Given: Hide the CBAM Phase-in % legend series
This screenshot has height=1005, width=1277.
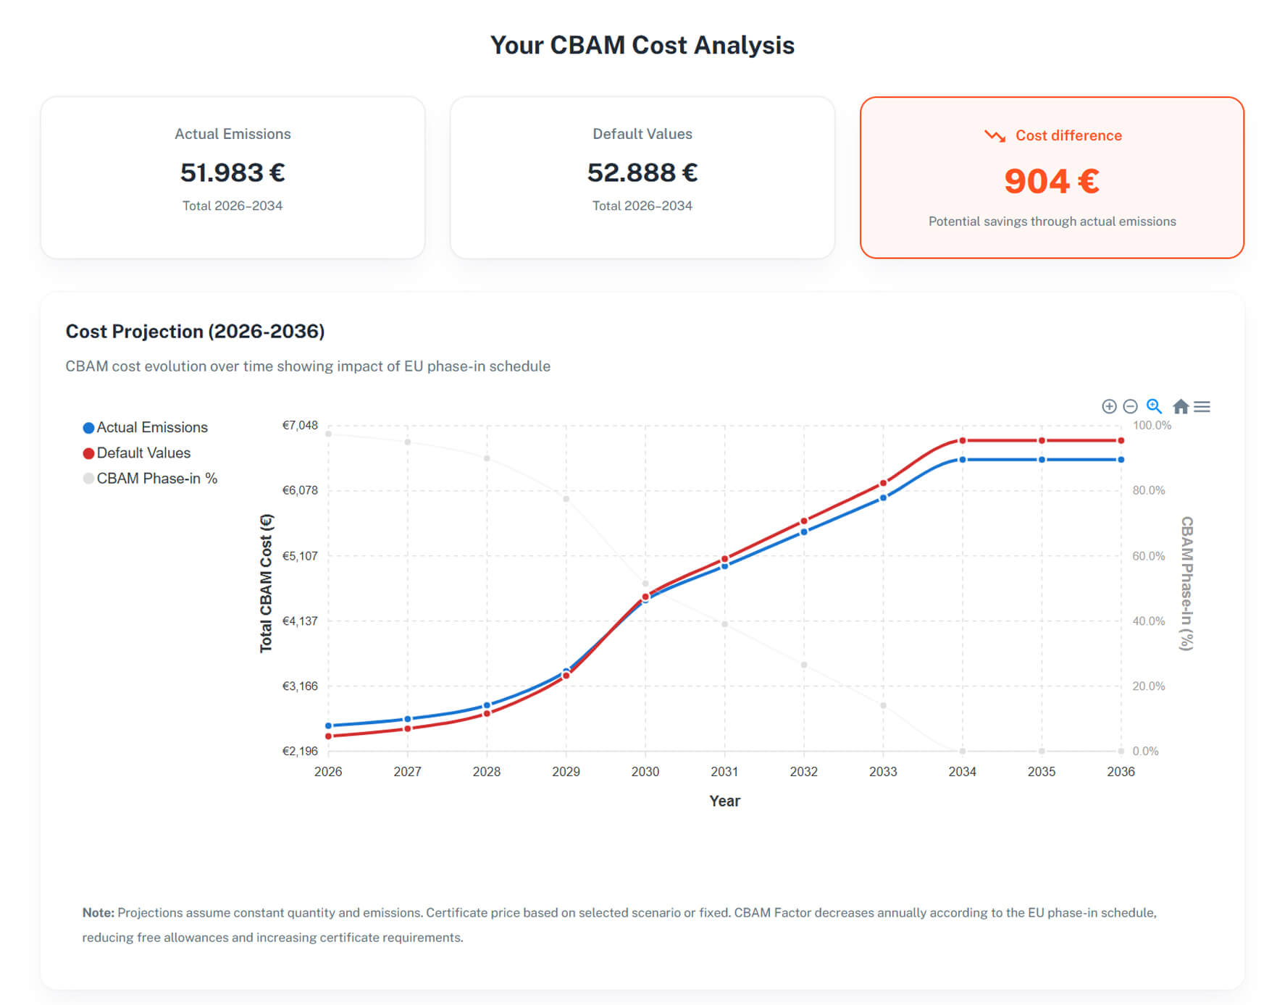Looking at the screenshot, I should click(x=156, y=478).
